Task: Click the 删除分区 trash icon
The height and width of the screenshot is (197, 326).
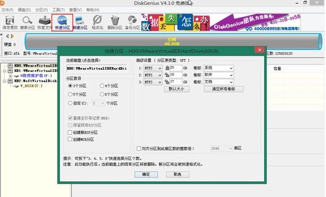Action: 115,22
